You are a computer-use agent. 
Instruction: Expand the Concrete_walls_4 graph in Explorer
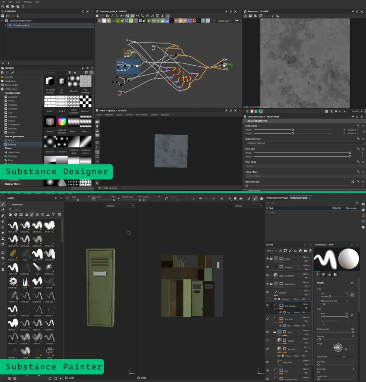(x=6, y=25)
